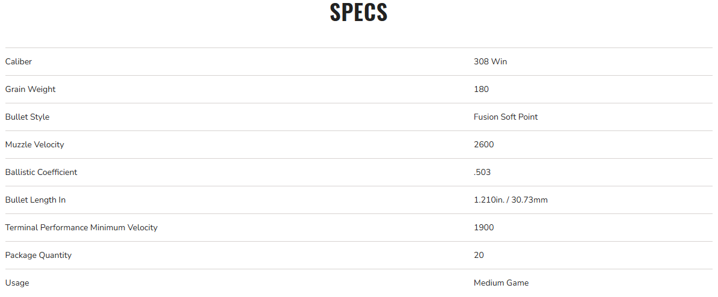Screen dimensions: 718x297
Task: Click the Usage label
Action: 17,283
